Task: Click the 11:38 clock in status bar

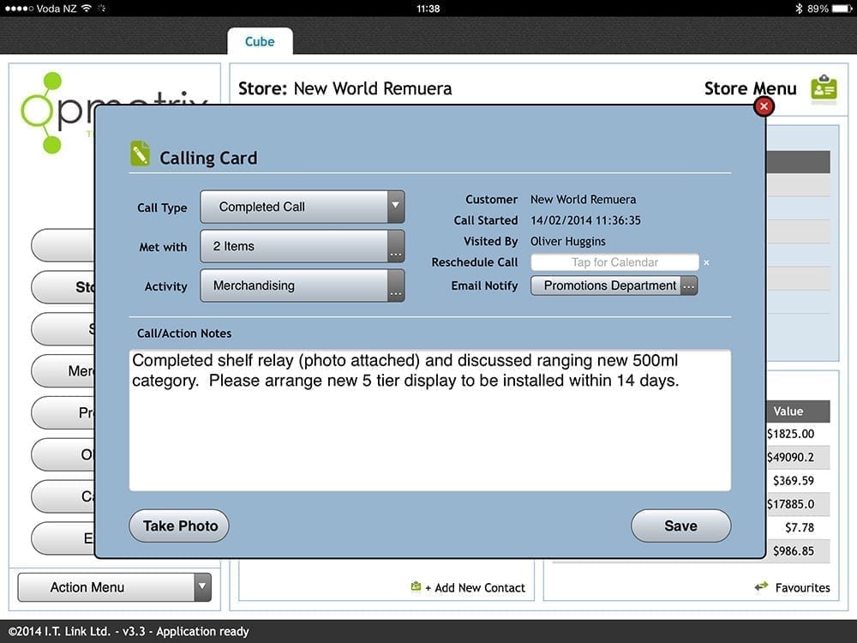Action: pyautogui.click(x=428, y=9)
